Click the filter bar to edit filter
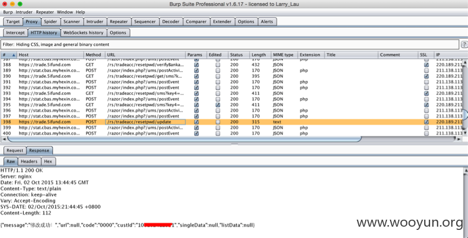 (x=229, y=44)
